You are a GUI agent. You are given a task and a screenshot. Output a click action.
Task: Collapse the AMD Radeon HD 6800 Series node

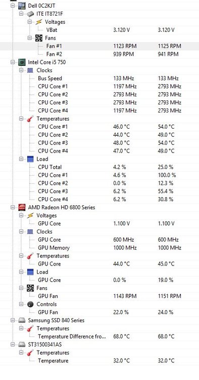tap(13, 207)
